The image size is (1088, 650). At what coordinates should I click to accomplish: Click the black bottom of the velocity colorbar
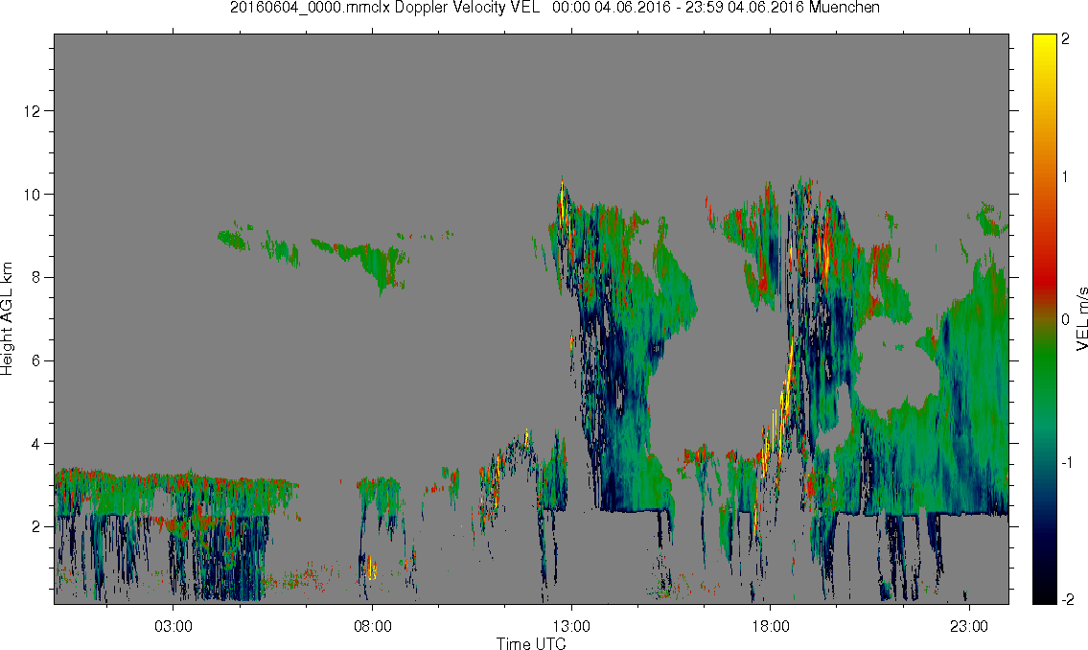click(x=1044, y=596)
